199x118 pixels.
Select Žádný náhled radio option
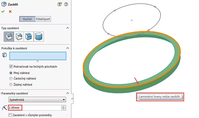pyautogui.click(x=11, y=85)
